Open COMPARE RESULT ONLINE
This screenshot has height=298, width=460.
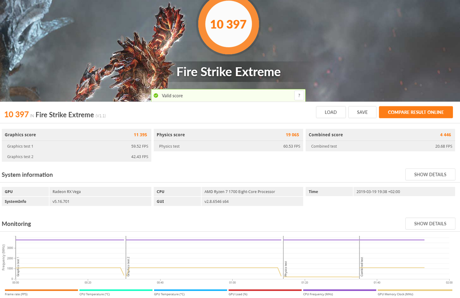pyautogui.click(x=416, y=112)
